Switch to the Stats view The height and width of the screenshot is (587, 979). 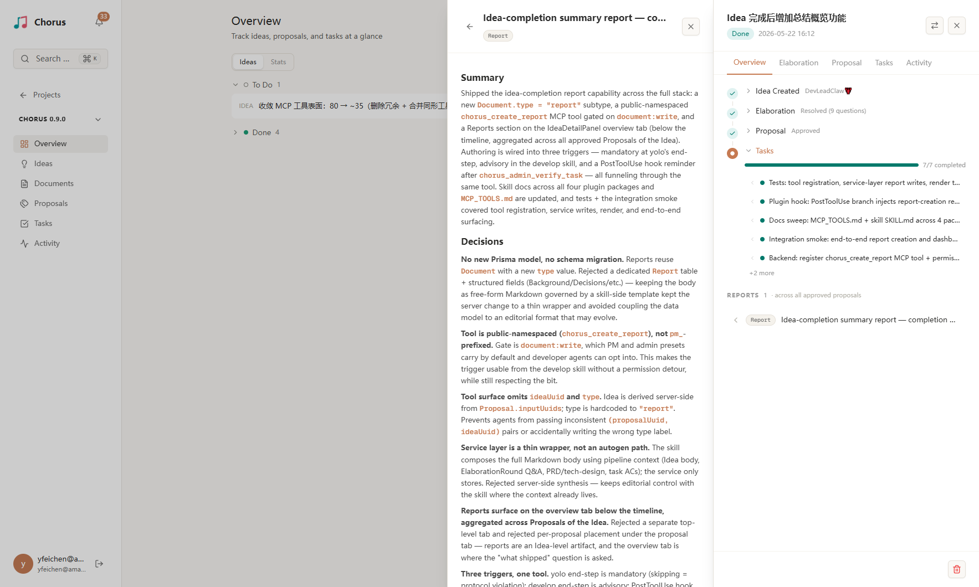278,62
